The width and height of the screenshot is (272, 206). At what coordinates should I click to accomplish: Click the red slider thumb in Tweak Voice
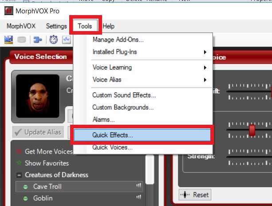tap(252, 130)
